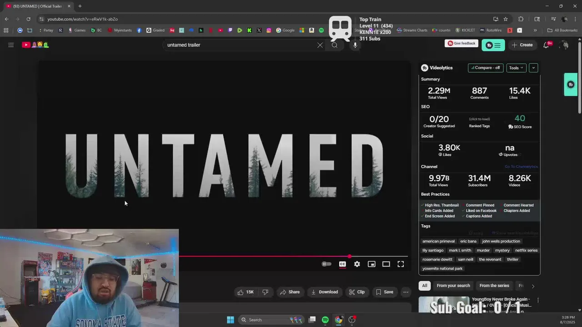This screenshot has width=582, height=327.
Task: Click the Clip button
Action: (357, 292)
